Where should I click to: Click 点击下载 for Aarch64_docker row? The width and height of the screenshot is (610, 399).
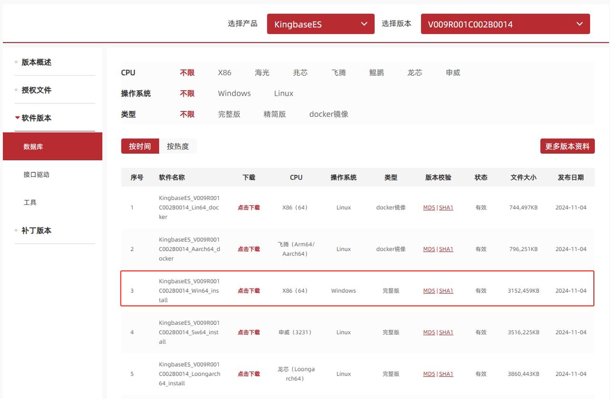[x=249, y=249]
